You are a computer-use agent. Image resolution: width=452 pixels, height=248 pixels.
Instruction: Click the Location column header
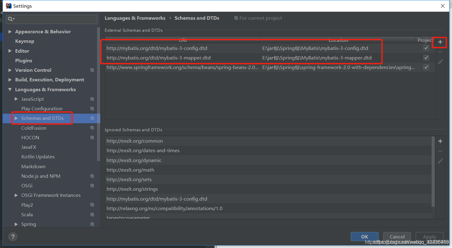(338, 40)
